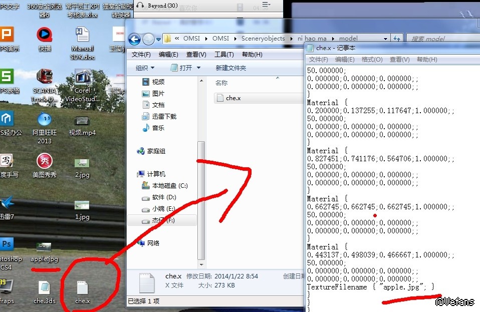Open Notepad 文件(F) menu
The width and height of the screenshot is (480, 312).
click(x=318, y=59)
